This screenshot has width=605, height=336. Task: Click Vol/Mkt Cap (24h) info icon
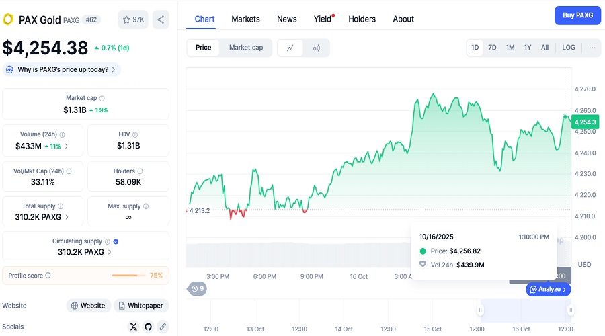[69, 171]
